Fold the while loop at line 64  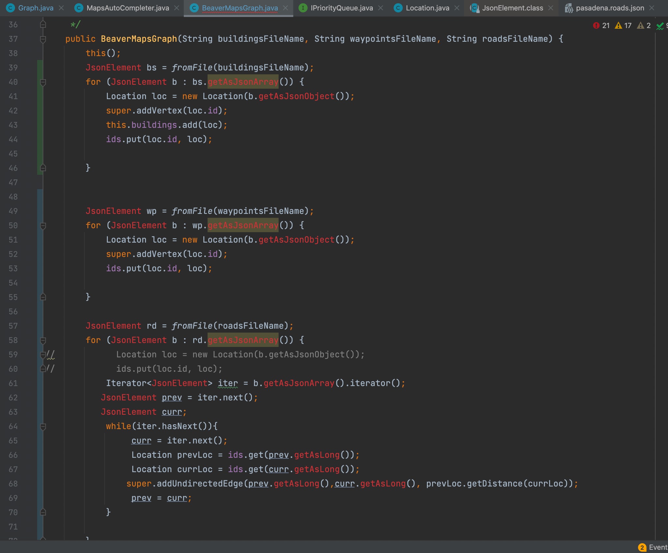pyautogui.click(x=43, y=426)
